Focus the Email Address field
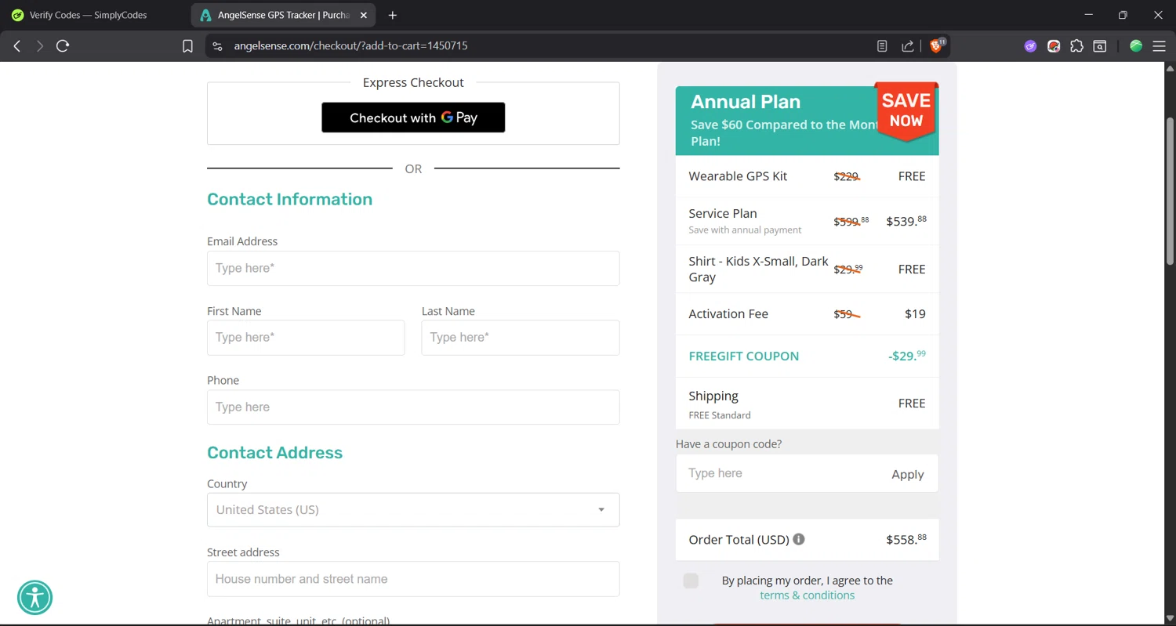This screenshot has height=626, width=1176. click(x=413, y=268)
